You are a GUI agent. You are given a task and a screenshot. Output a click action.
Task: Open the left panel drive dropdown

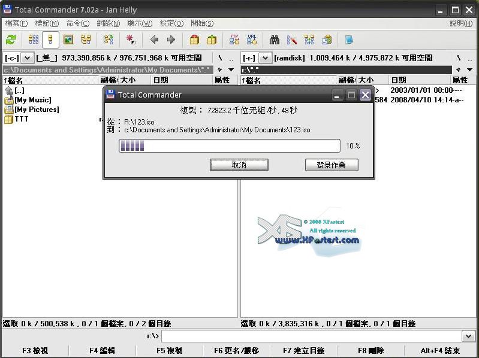click(27, 57)
